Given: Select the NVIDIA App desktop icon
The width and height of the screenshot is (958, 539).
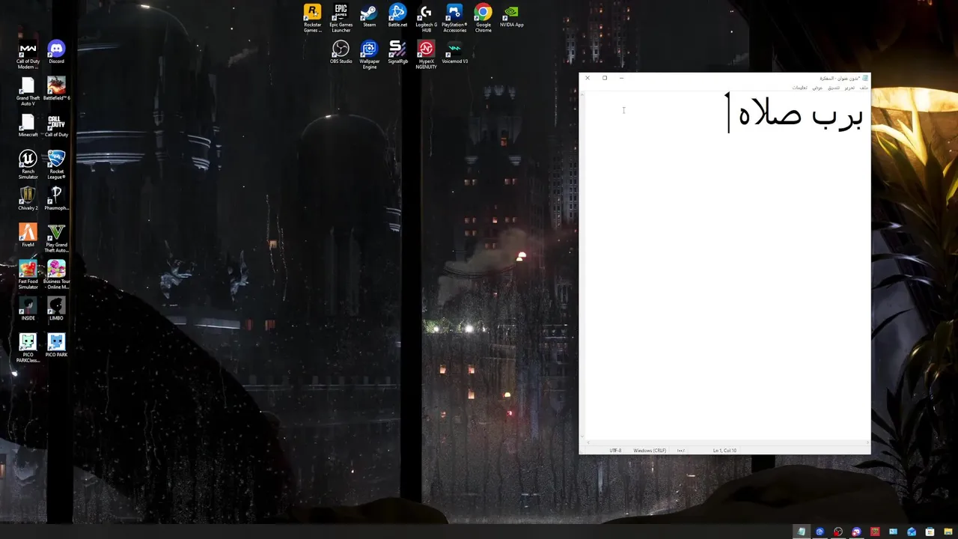Looking at the screenshot, I should tap(511, 16).
